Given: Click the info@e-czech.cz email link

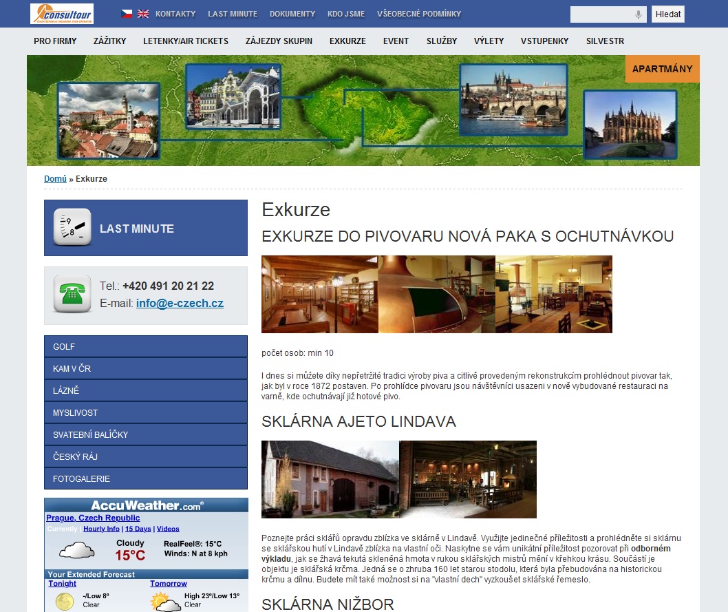Looking at the screenshot, I should click(180, 304).
